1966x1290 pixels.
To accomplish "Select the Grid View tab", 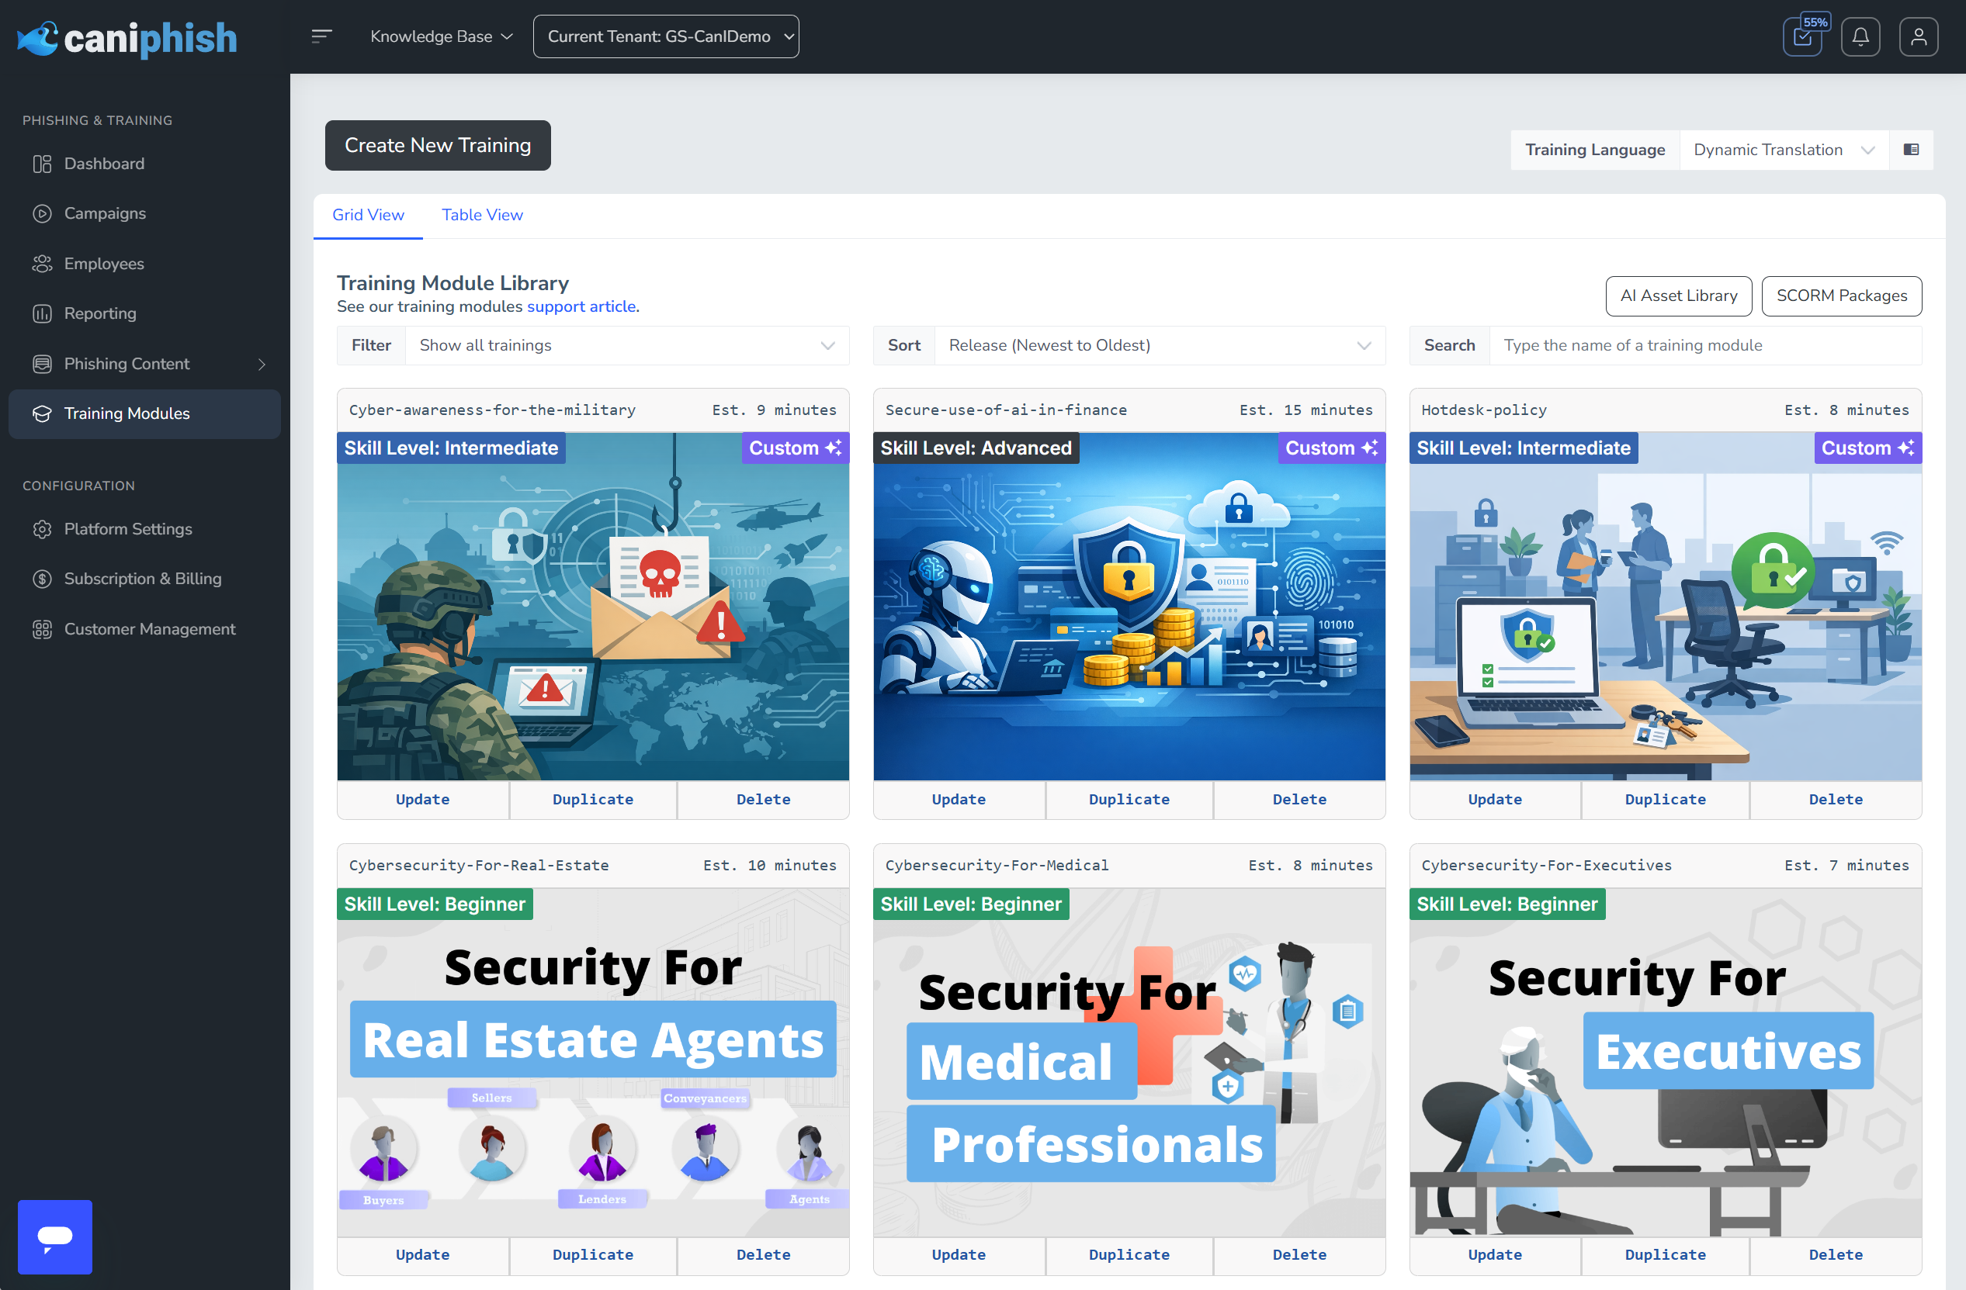I will click(x=368, y=215).
